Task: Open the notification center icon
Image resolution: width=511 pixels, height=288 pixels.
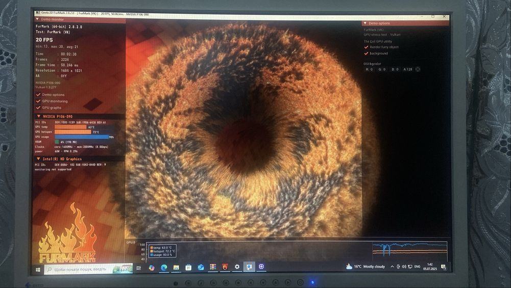Action: 443,267
